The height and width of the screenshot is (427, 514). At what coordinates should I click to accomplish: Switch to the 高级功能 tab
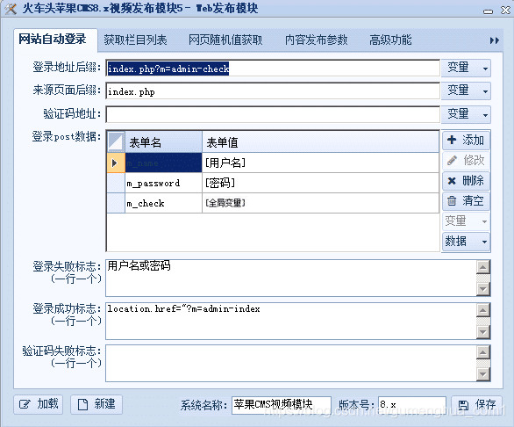point(390,40)
